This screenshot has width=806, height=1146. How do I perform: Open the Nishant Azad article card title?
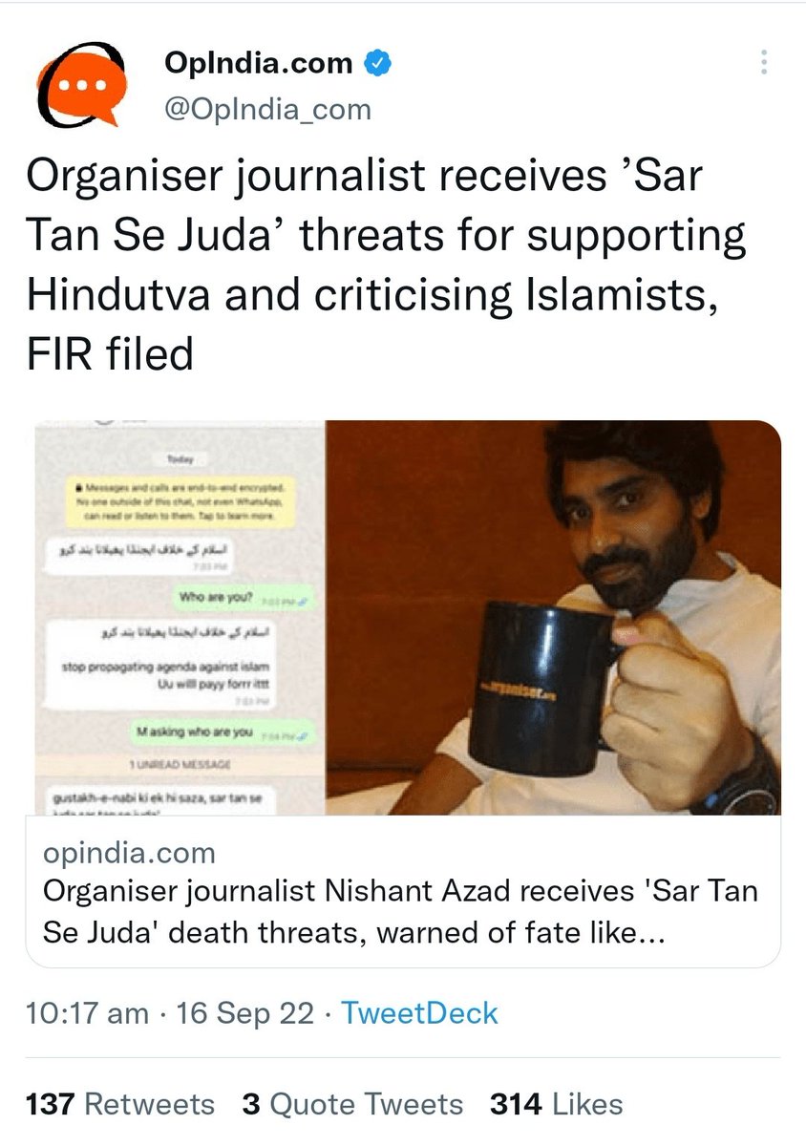[x=401, y=911]
